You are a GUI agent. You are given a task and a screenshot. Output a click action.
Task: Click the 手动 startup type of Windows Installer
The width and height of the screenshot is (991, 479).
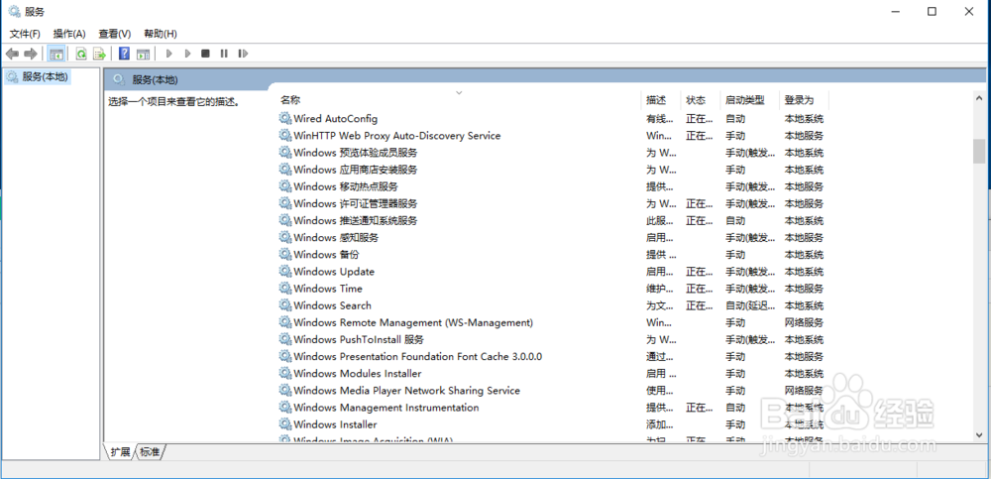pos(735,424)
